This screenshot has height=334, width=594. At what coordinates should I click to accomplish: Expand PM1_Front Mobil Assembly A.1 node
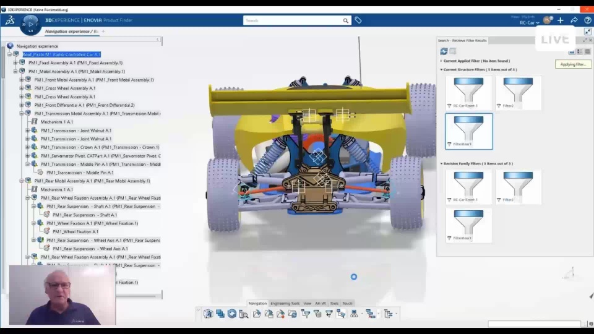22,80
